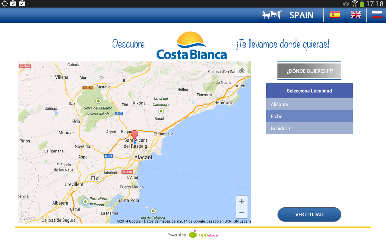This screenshot has width=386, height=241.
Task: Select Elche from the locality list
Action: [309, 116]
